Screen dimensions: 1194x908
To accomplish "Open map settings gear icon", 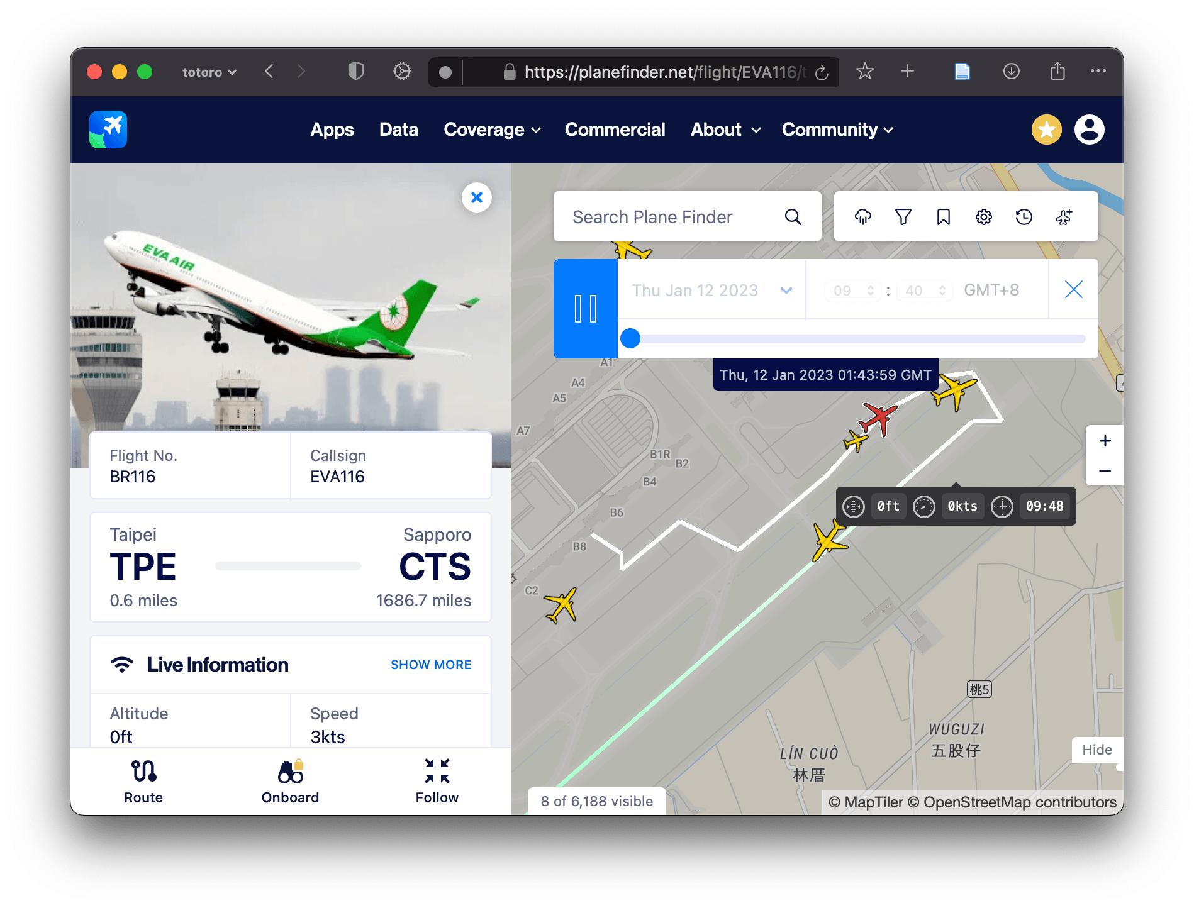I will 984,217.
